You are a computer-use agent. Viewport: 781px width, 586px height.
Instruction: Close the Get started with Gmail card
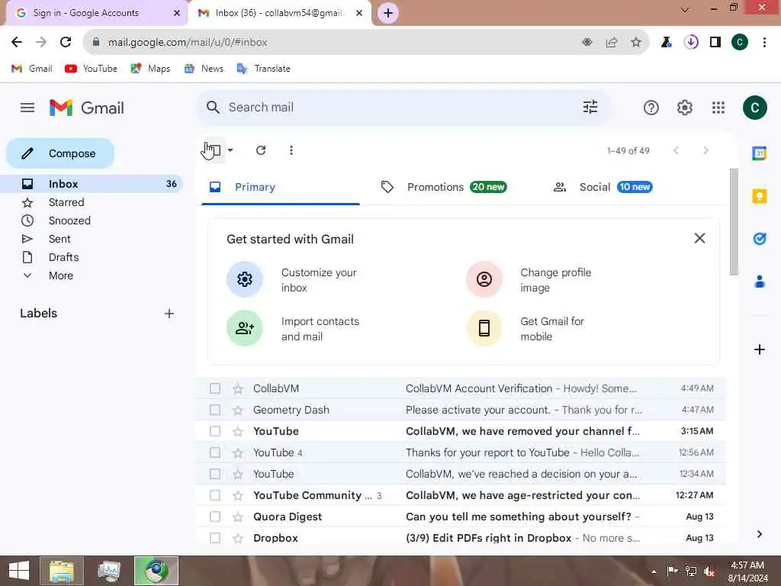[699, 238]
